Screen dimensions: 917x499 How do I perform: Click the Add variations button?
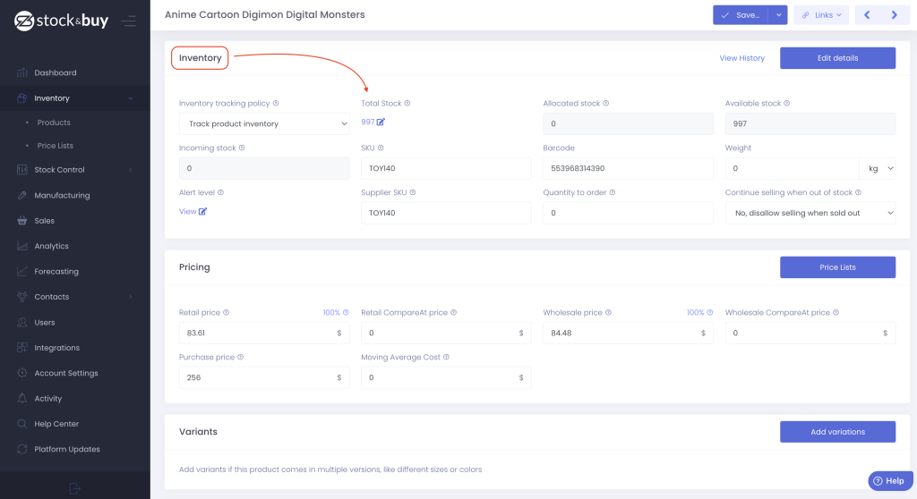(x=837, y=432)
